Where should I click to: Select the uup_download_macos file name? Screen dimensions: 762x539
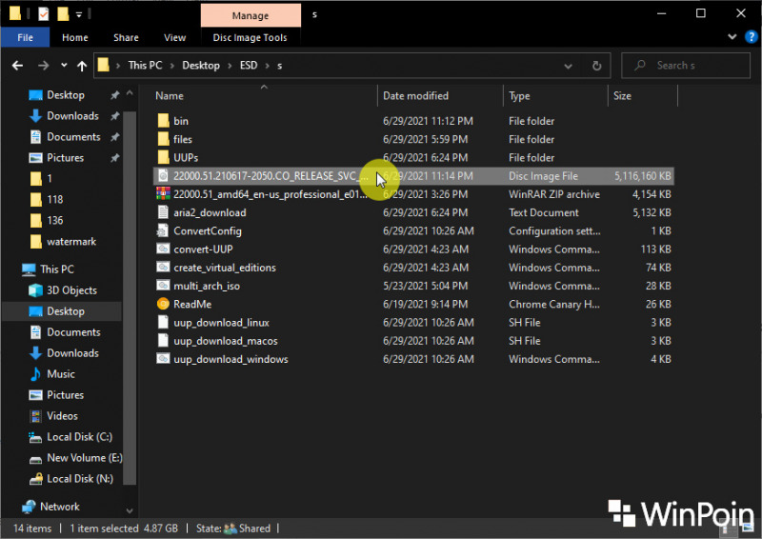point(226,341)
